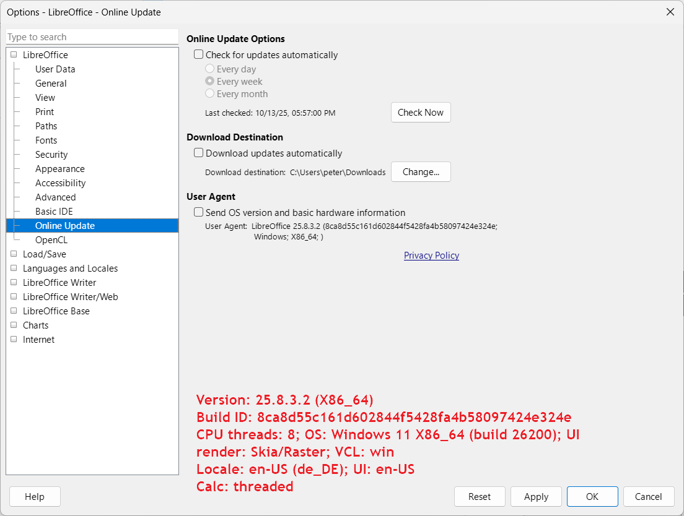Expand the Internet tree node
Viewport: 684px width, 516px height.
tap(14, 340)
